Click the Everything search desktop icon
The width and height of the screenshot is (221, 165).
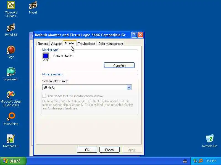coord(11,119)
